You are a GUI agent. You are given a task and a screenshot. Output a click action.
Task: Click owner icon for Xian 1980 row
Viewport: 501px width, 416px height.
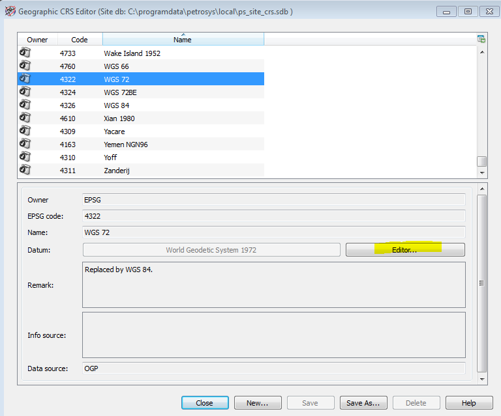[x=25, y=118]
